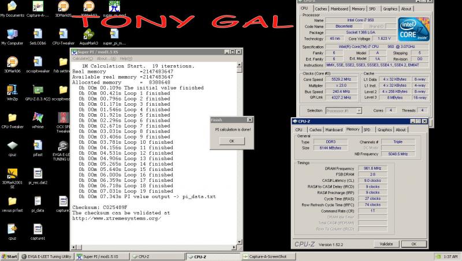
Task: Click the Core Voltage 1.623 V value
Action: pyautogui.click(x=384, y=39)
